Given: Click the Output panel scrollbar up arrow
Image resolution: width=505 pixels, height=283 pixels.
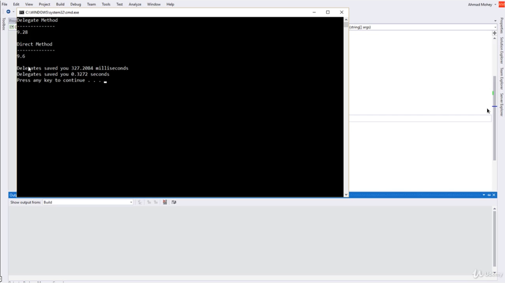Looking at the screenshot, I should (x=494, y=209).
